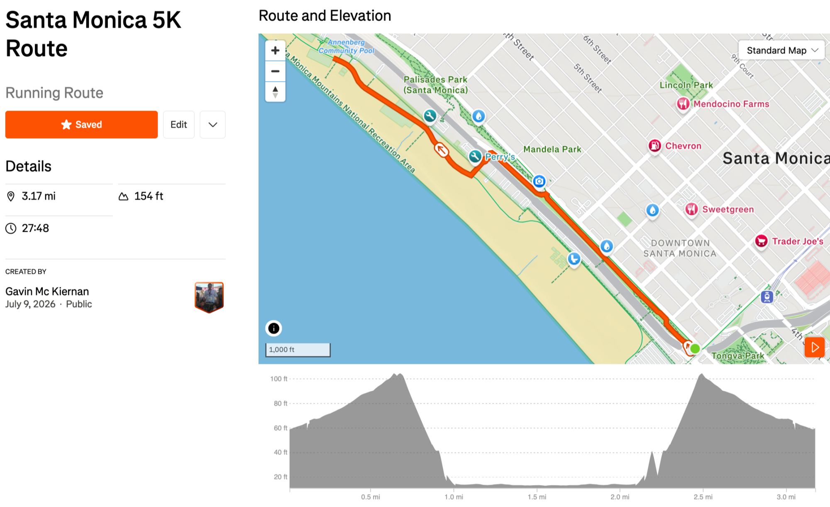Click the Mendocino Farms marker
830x507 pixels.
tap(683, 104)
